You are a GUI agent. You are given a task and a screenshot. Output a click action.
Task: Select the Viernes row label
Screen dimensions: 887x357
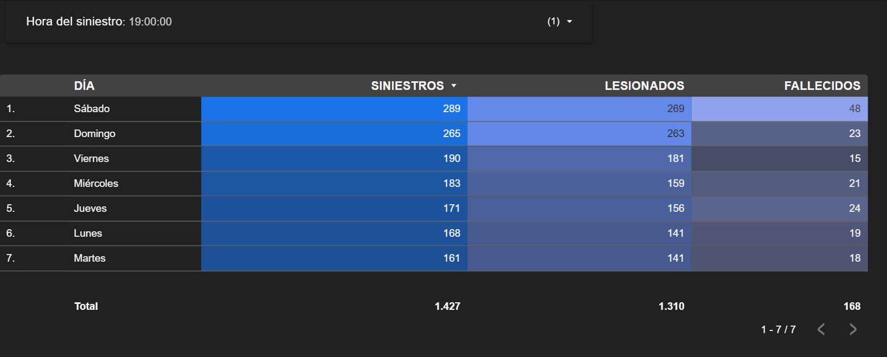coord(91,159)
